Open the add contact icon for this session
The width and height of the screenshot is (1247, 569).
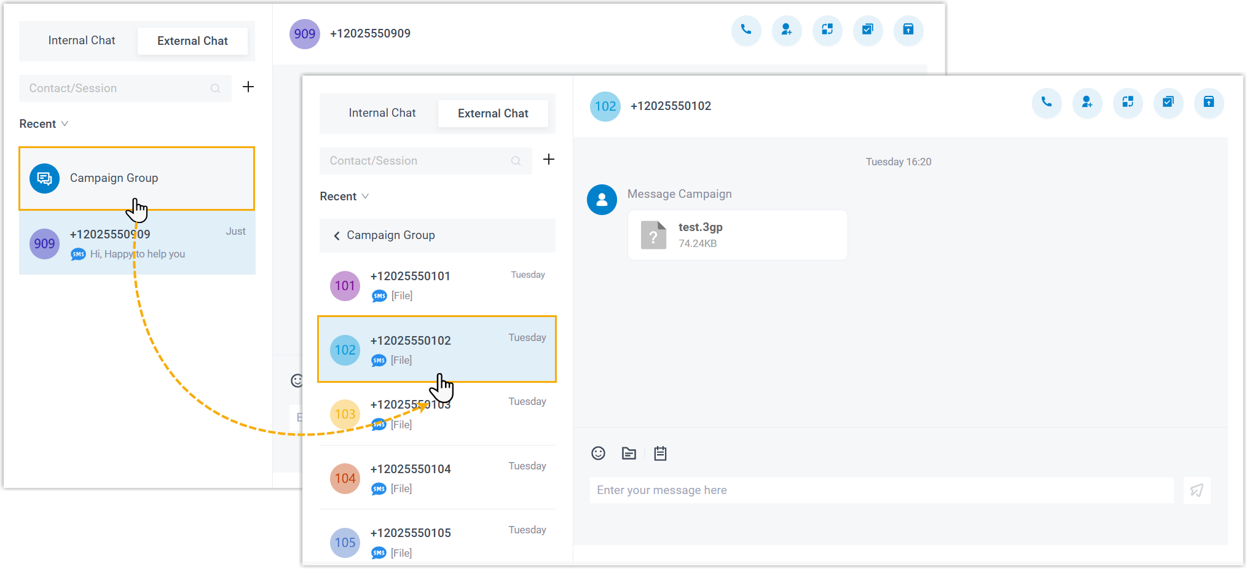pyautogui.click(x=1087, y=103)
